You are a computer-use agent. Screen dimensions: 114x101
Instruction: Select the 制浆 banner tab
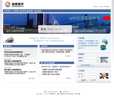pyautogui.click(x=55, y=29)
